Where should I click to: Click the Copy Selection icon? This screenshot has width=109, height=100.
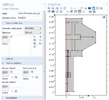(x=34, y=40)
